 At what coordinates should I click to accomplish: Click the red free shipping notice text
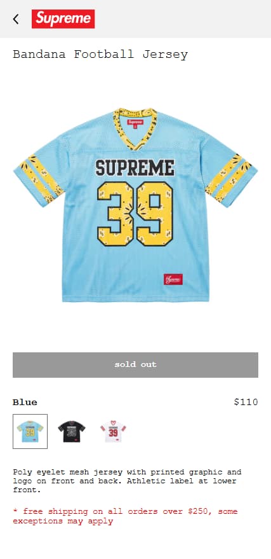click(125, 516)
